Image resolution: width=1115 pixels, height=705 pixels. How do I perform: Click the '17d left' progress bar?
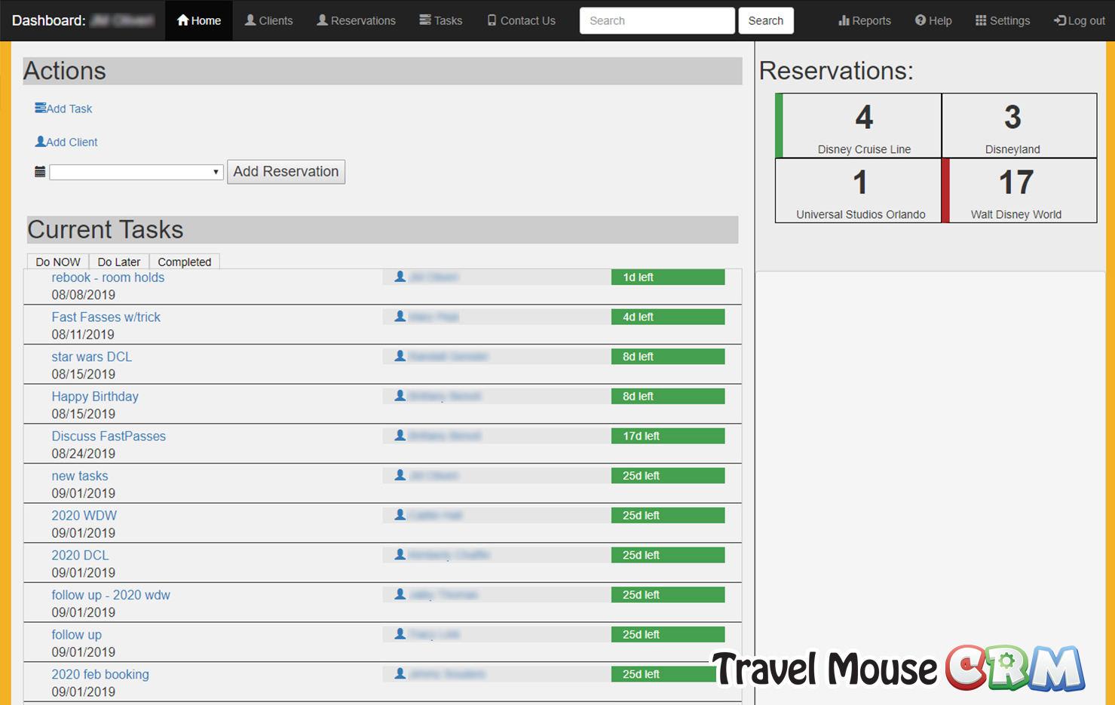pos(668,437)
